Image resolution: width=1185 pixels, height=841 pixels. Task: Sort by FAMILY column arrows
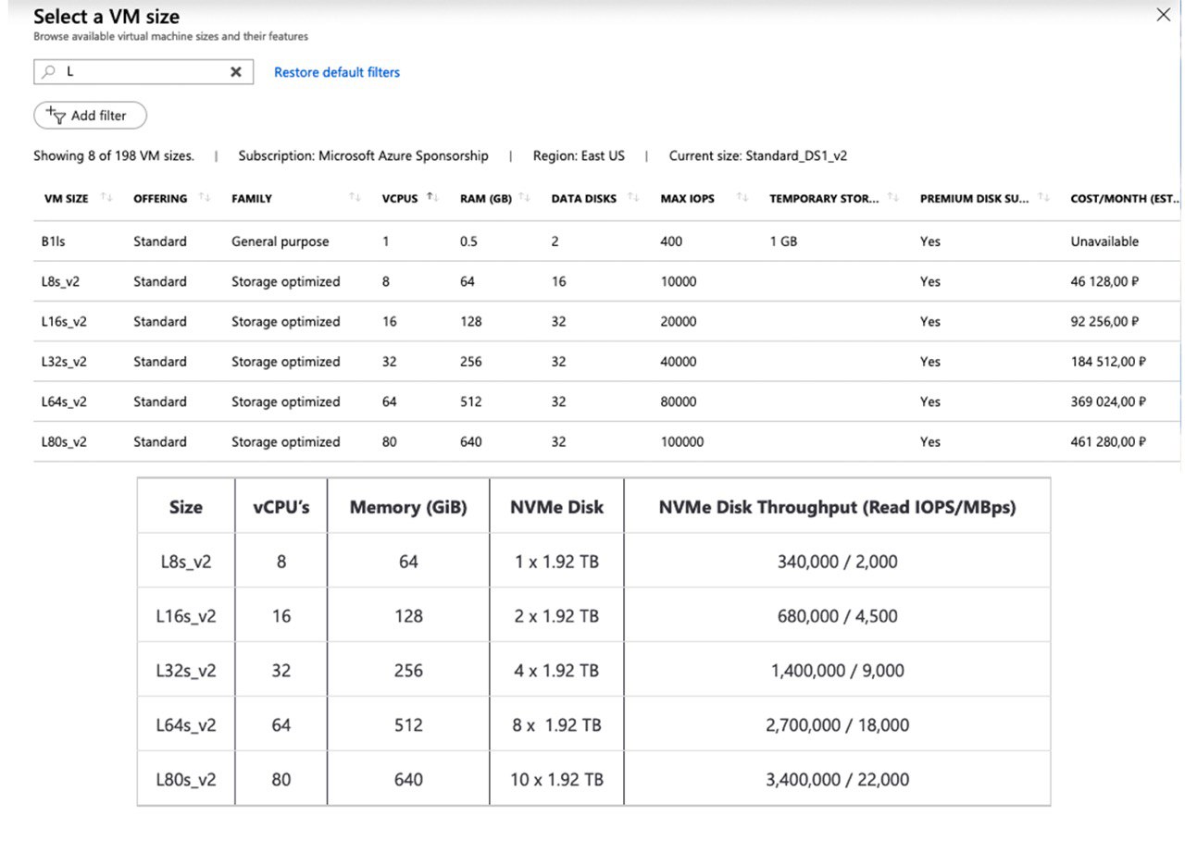pyautogui.click(x=355, y=198)
